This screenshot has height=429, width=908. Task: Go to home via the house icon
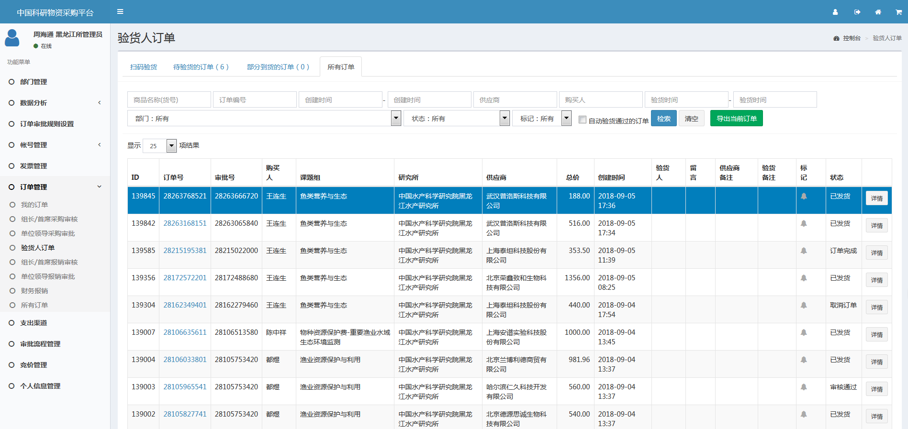(878, 12)
